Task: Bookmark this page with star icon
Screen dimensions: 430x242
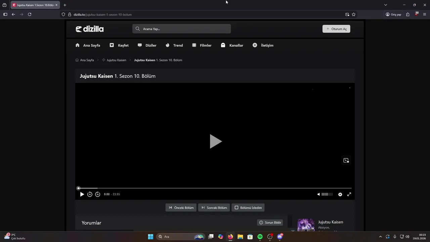Action: (x=354, y=14)
